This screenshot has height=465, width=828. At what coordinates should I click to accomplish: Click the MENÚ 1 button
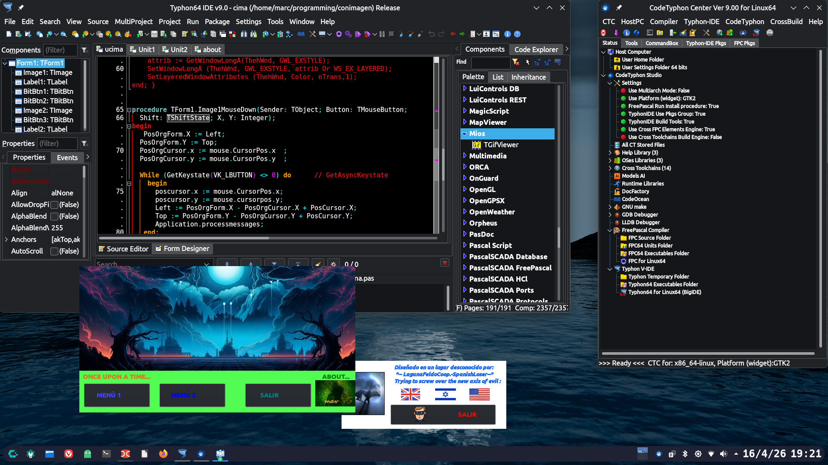[x=117, y=395]
